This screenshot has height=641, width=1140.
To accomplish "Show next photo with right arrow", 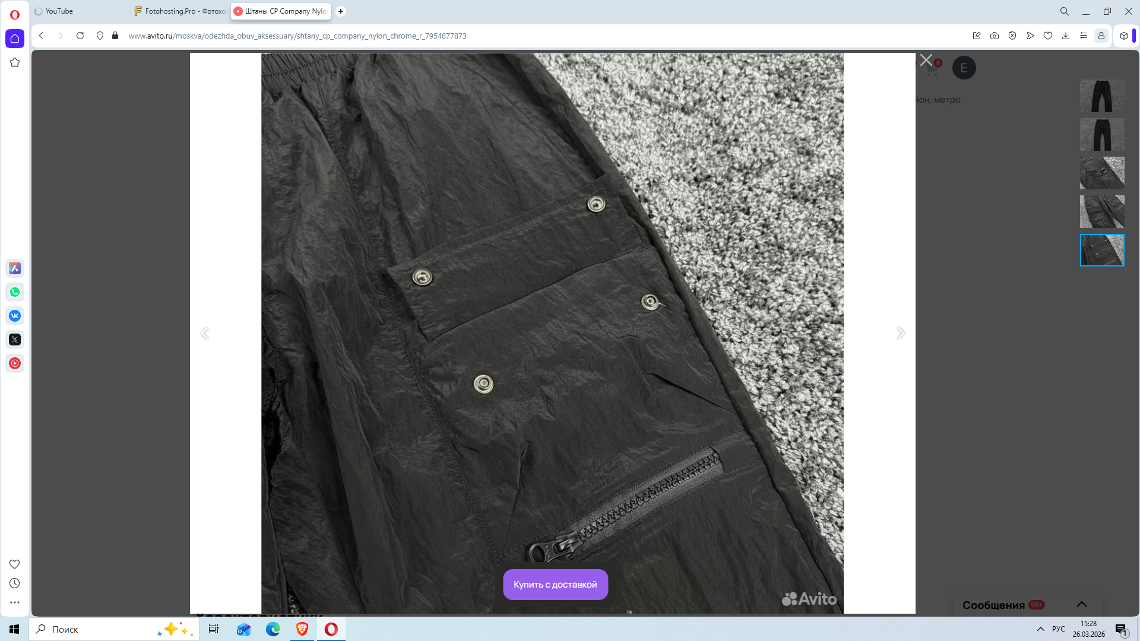I will [900, 333].
